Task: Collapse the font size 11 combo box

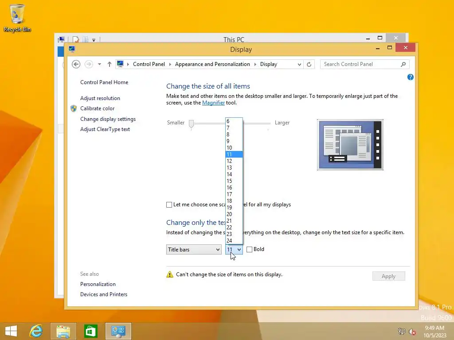Action: 234,250
